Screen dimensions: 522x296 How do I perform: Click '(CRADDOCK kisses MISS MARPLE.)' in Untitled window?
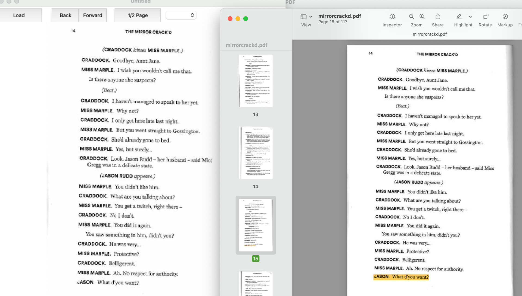[x=142, y=50]
